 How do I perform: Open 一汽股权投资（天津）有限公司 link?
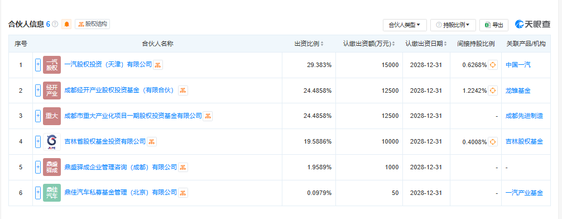pos(108,65)
